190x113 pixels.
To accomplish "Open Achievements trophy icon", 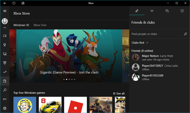I will coord(5,45).
